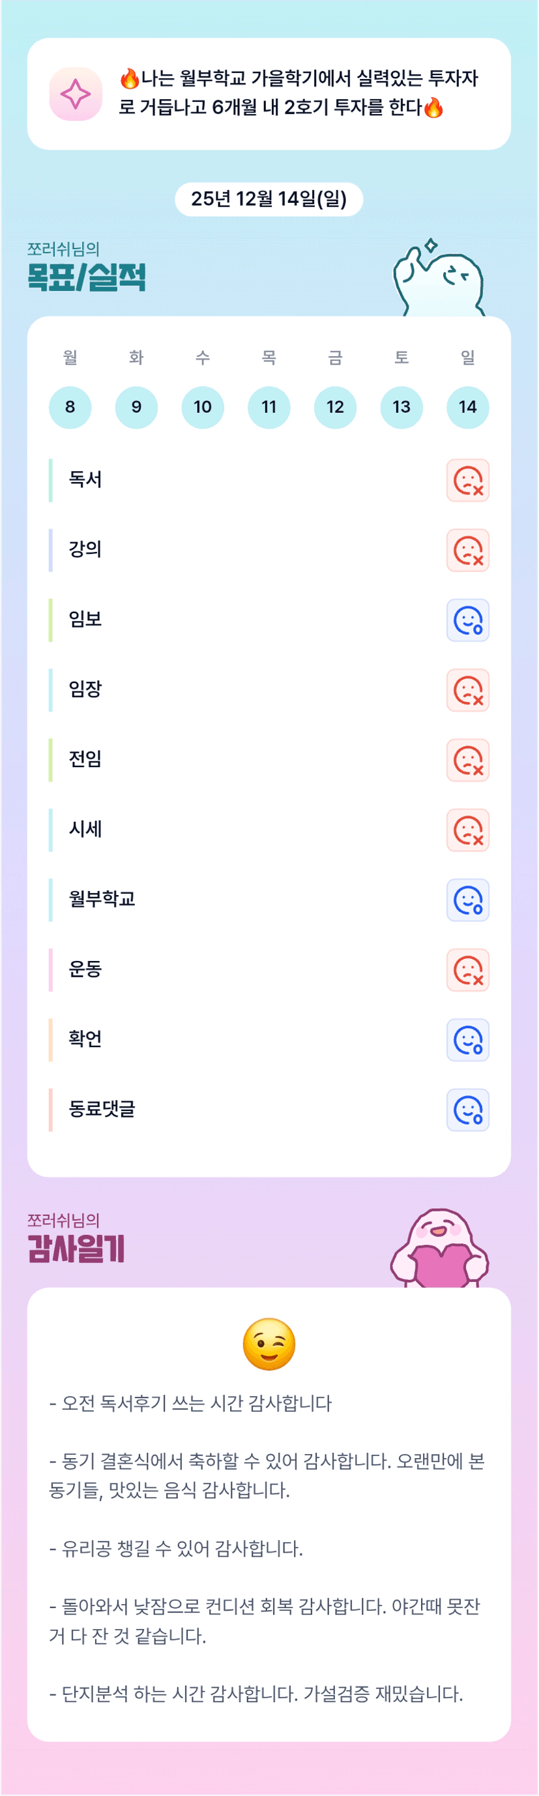This screenshot has height=1796, width=539.
Task: Click the sad face icon for 강의
Action: pos(467,550)
